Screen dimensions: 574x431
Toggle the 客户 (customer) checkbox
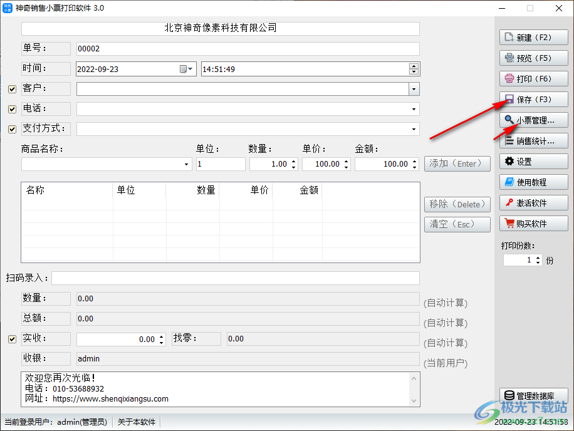pyautogui.click(x=12, y=89)
